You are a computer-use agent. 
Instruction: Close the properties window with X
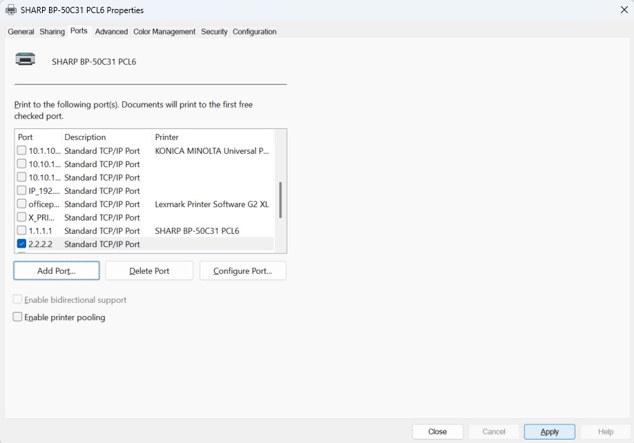tap(624, 10)
